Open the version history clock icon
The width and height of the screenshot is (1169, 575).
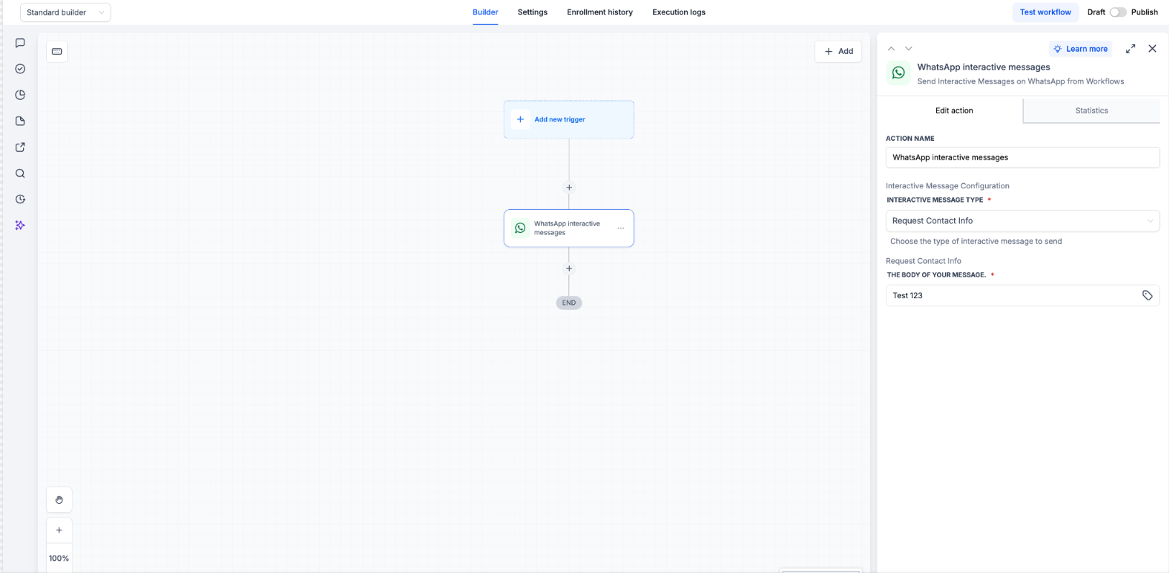click(20, 199)
